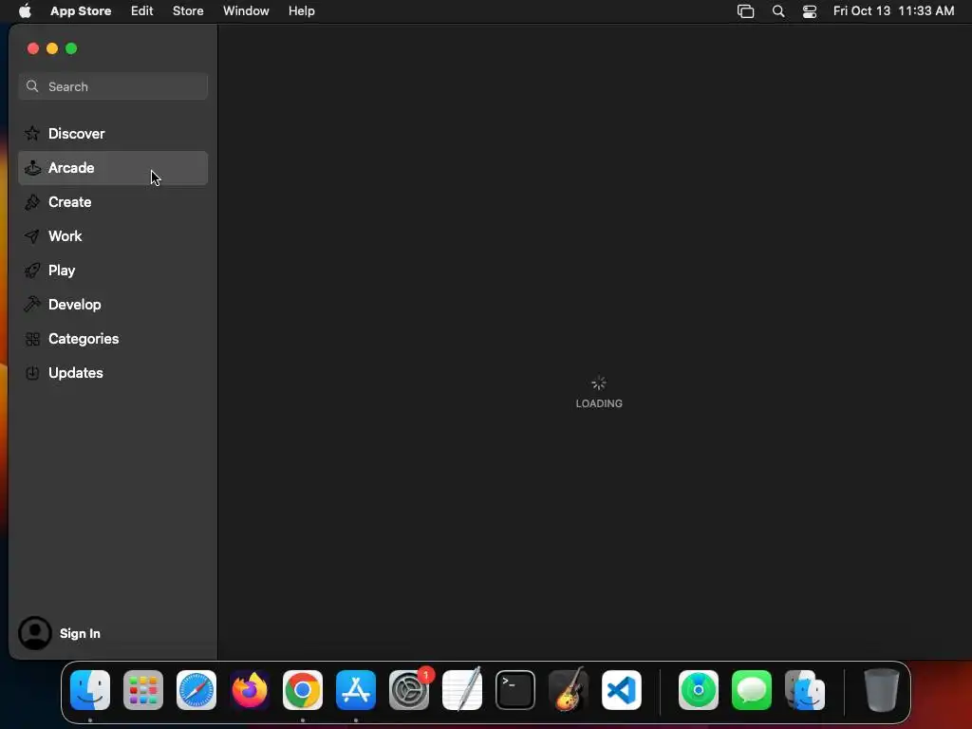Go to the Play label
Image resolution: width=972 pixels, height=729 pixels.
coord(62,271)
